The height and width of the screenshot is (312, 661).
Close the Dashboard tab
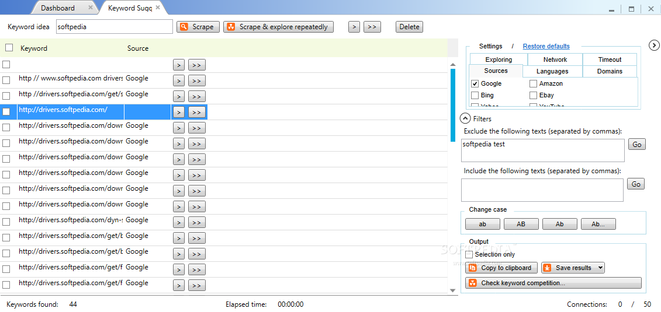[x=91, y=8]
